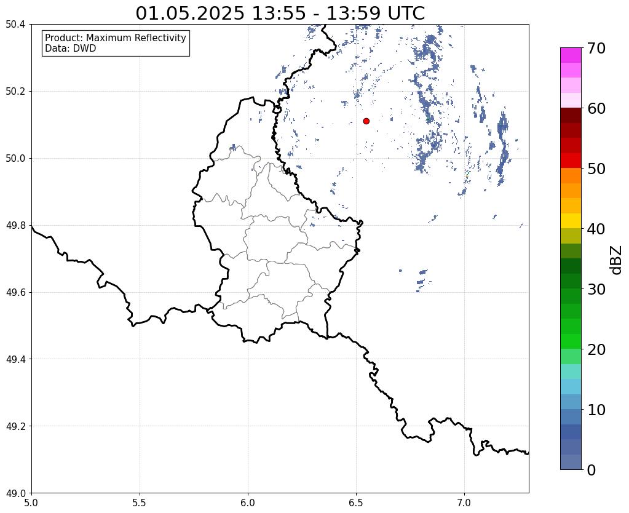The image size is (629, 513).
Task: Click the latitude axis label 49.0
Action: (15, 493)
